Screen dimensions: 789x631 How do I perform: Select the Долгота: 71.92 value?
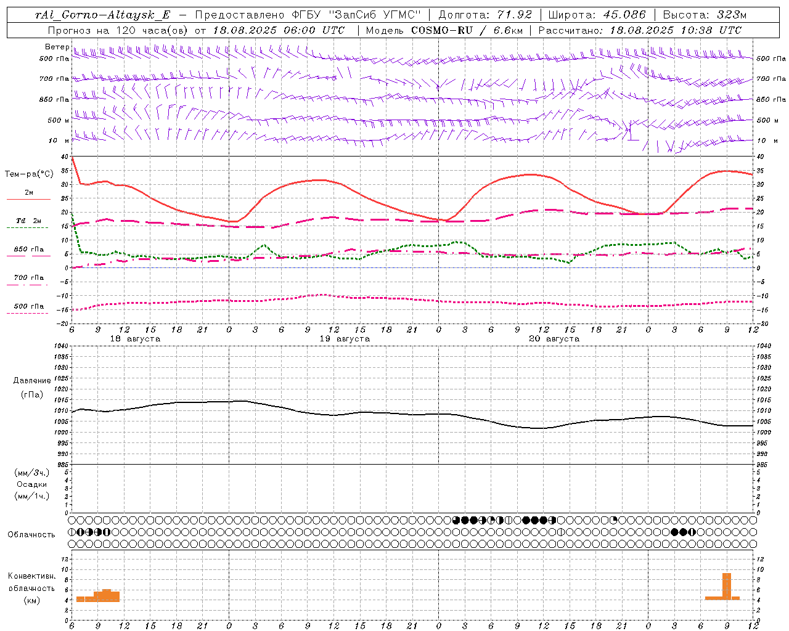tap(485, 15)
